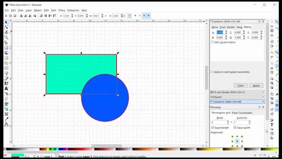282x159 pixels.
Task: Switch to the Scale tab
Action: 223,27
